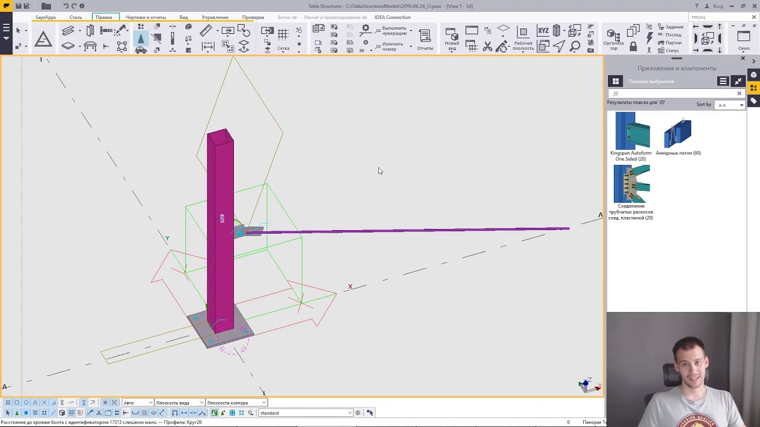Image resolution: width=760 pixels, height=427 pixels.
Task: Open the standard selection filter dropdown
Action: tap(305, 413)
